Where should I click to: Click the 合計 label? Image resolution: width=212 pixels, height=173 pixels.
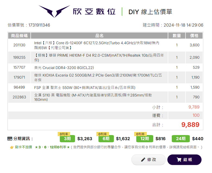pyautogui.click(x=158, y=125)
